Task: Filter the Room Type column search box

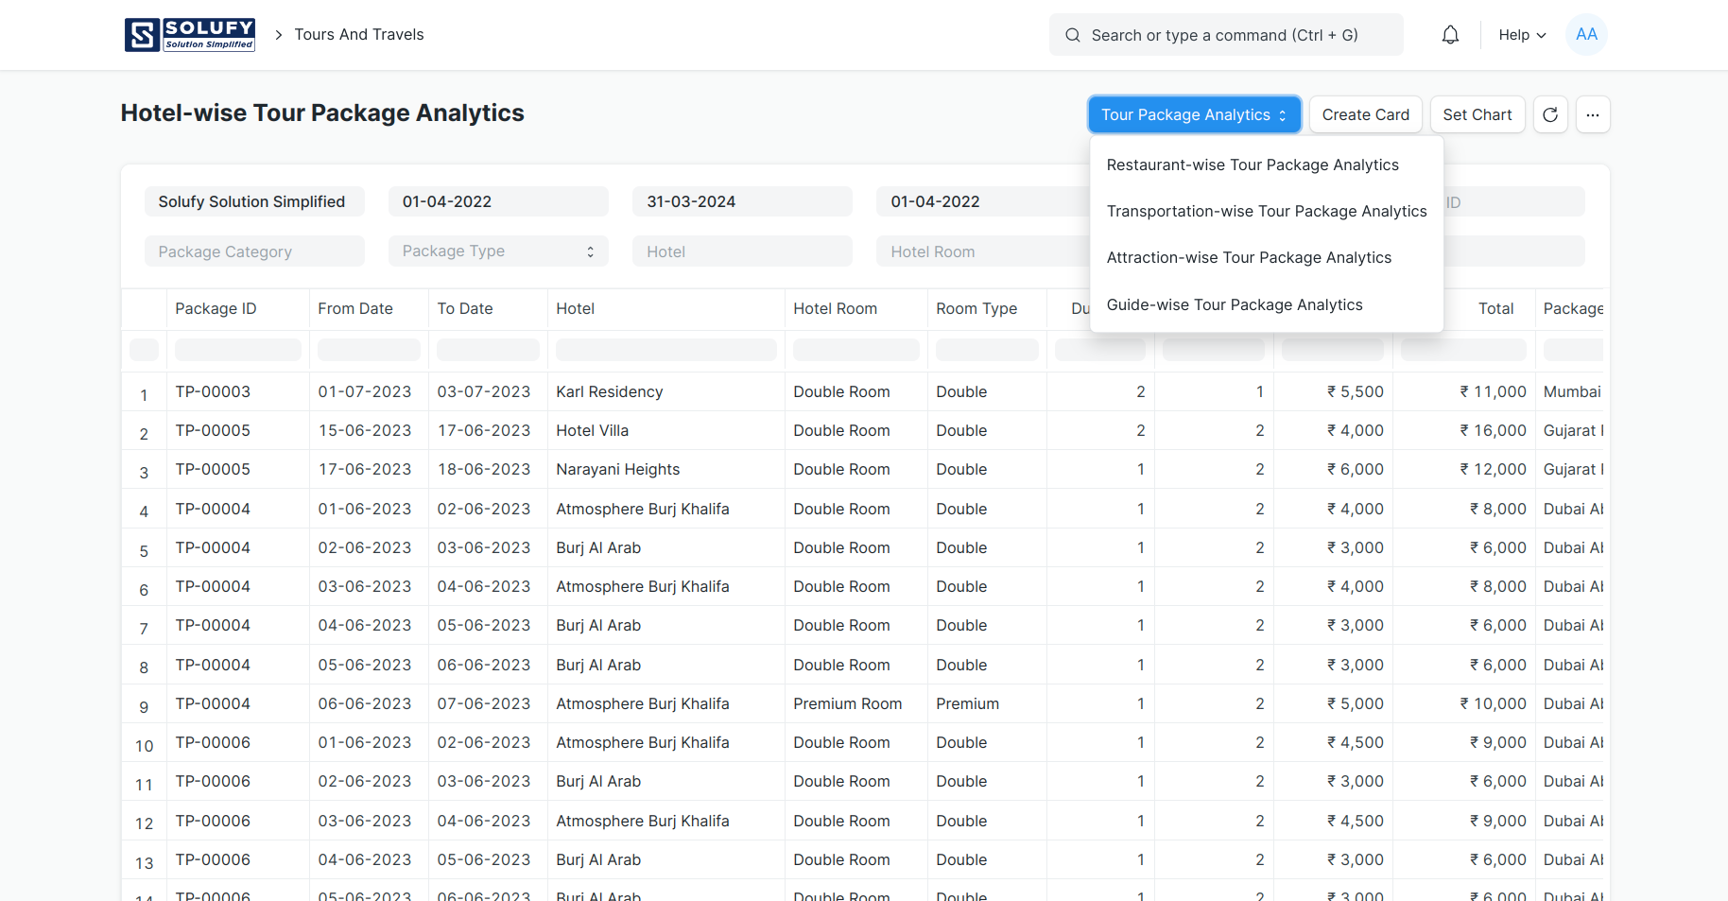Action: tap(987, 350)
